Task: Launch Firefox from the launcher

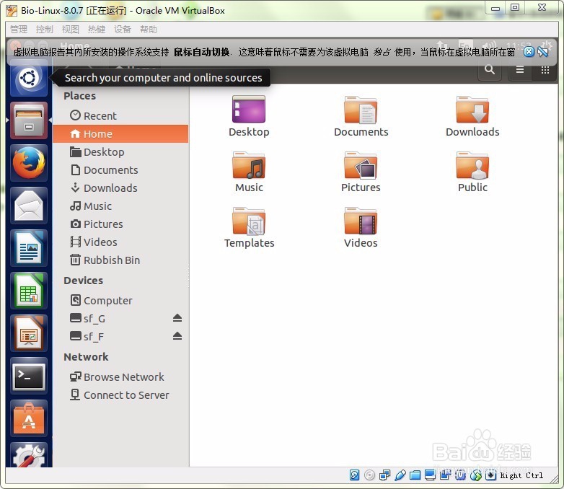Action: (x=29, y=163)
